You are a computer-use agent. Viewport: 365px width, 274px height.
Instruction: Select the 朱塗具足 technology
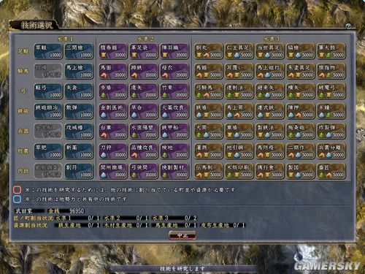coord(301,71)
